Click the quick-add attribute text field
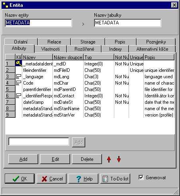180x196 pixels. pyautogui.click(x=39, y=141)
